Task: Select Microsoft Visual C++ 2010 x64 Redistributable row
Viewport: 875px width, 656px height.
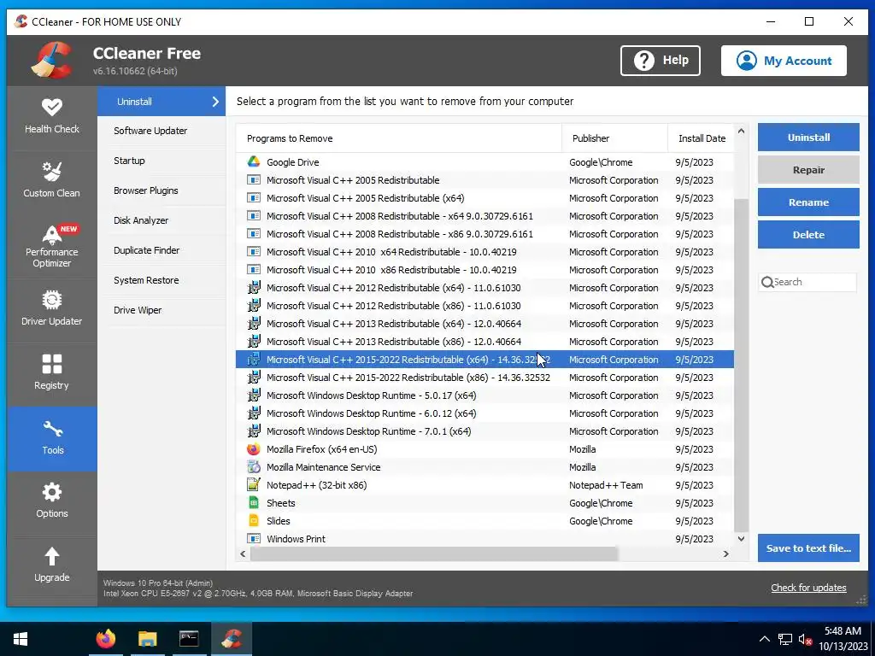Action: (x=484, y=252)
